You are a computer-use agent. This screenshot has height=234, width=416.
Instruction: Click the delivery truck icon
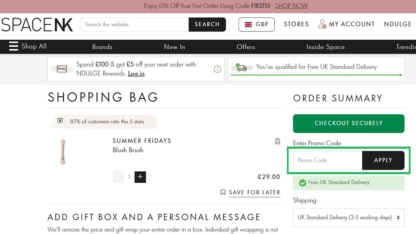pyautogui.click(x=241, y=67)
